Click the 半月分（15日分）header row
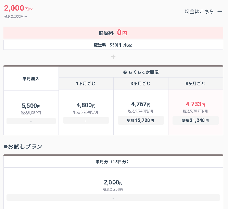 tap(113, 162)
